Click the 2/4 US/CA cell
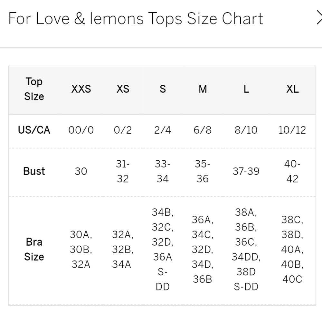322x322 pixels. click(x=162, y=130)
